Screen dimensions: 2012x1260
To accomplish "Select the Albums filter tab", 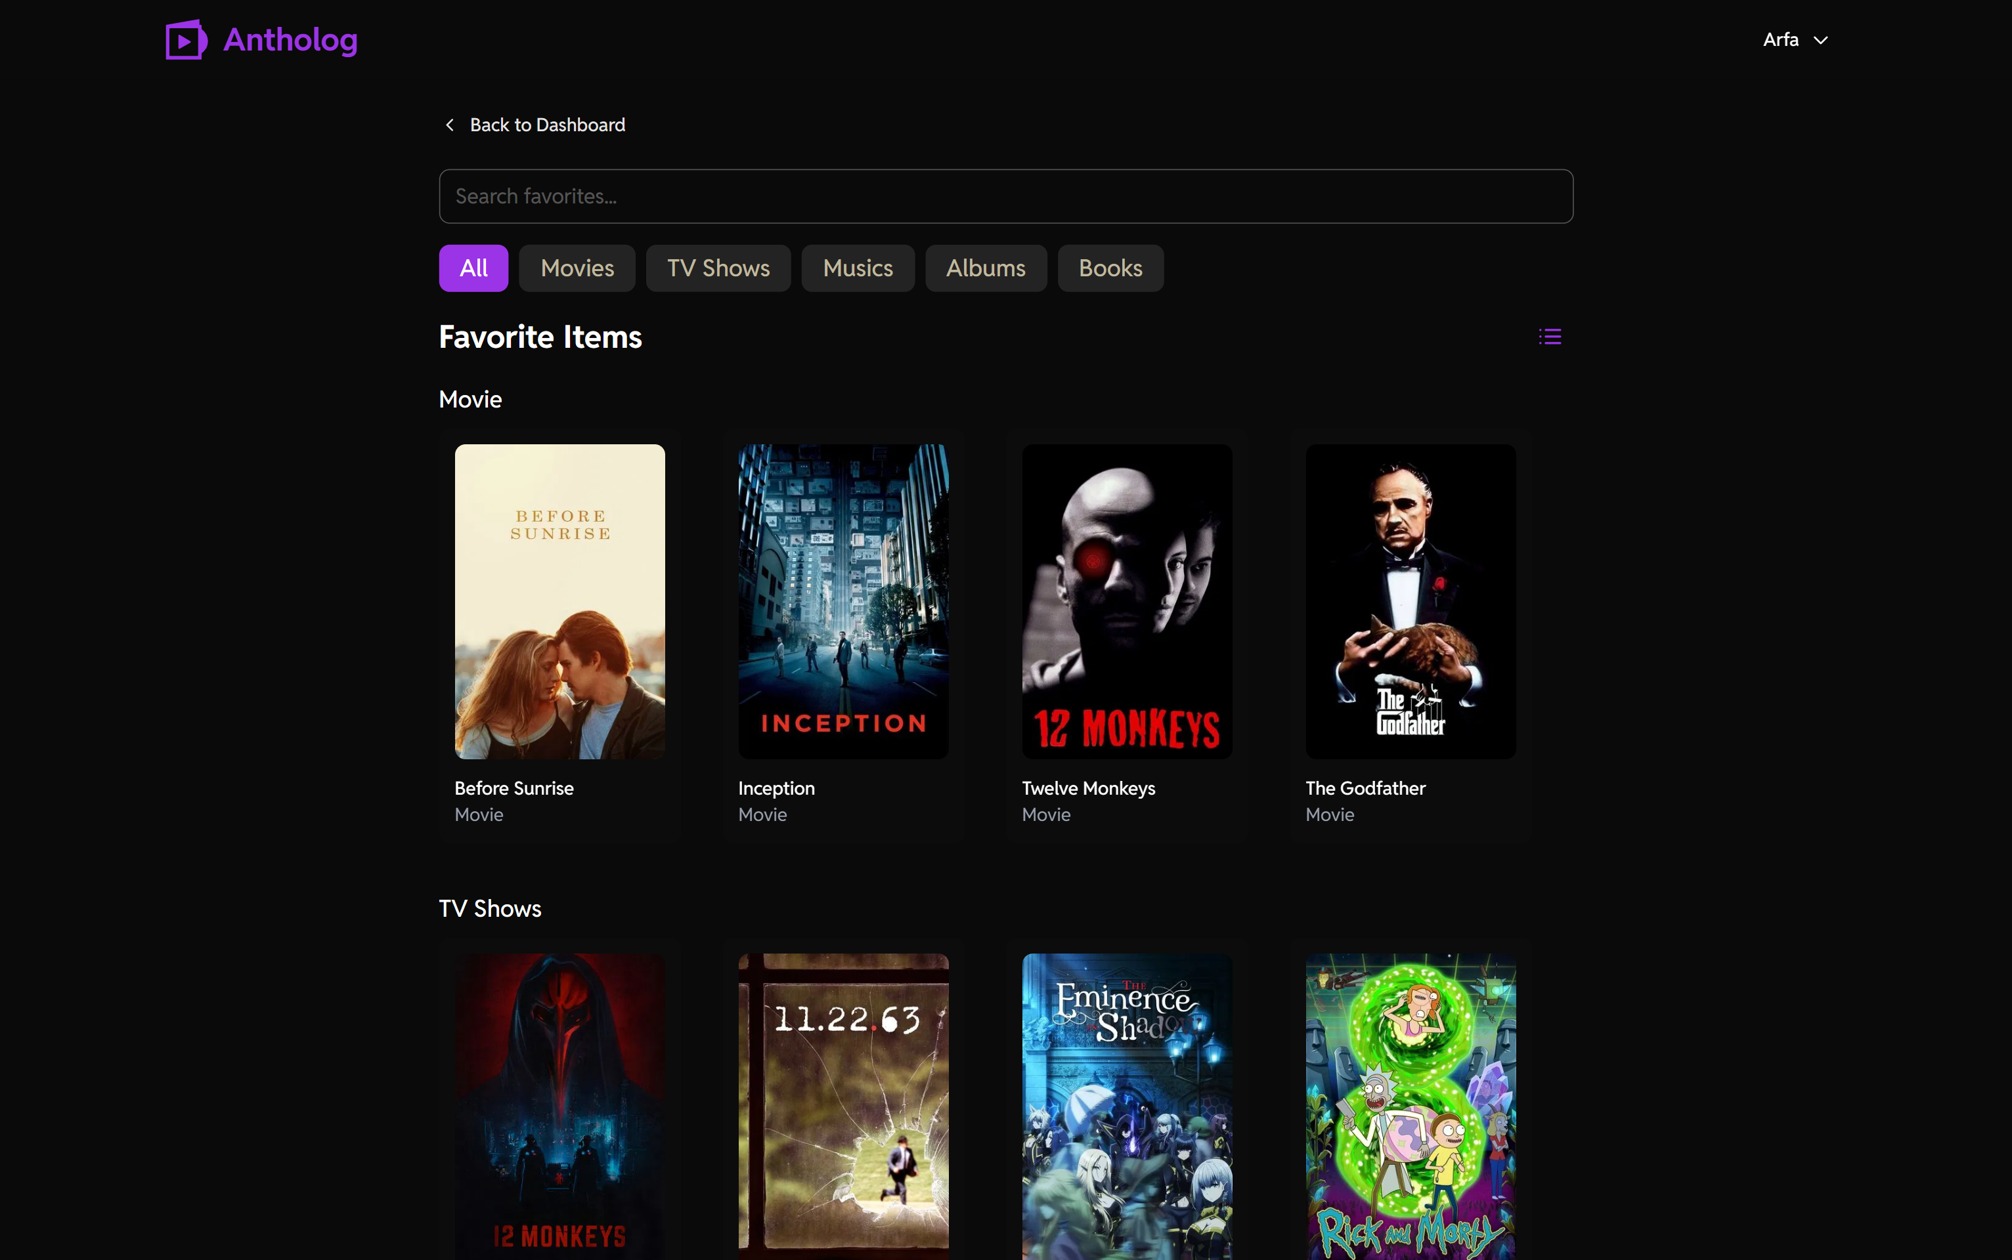I will [986, 268].
